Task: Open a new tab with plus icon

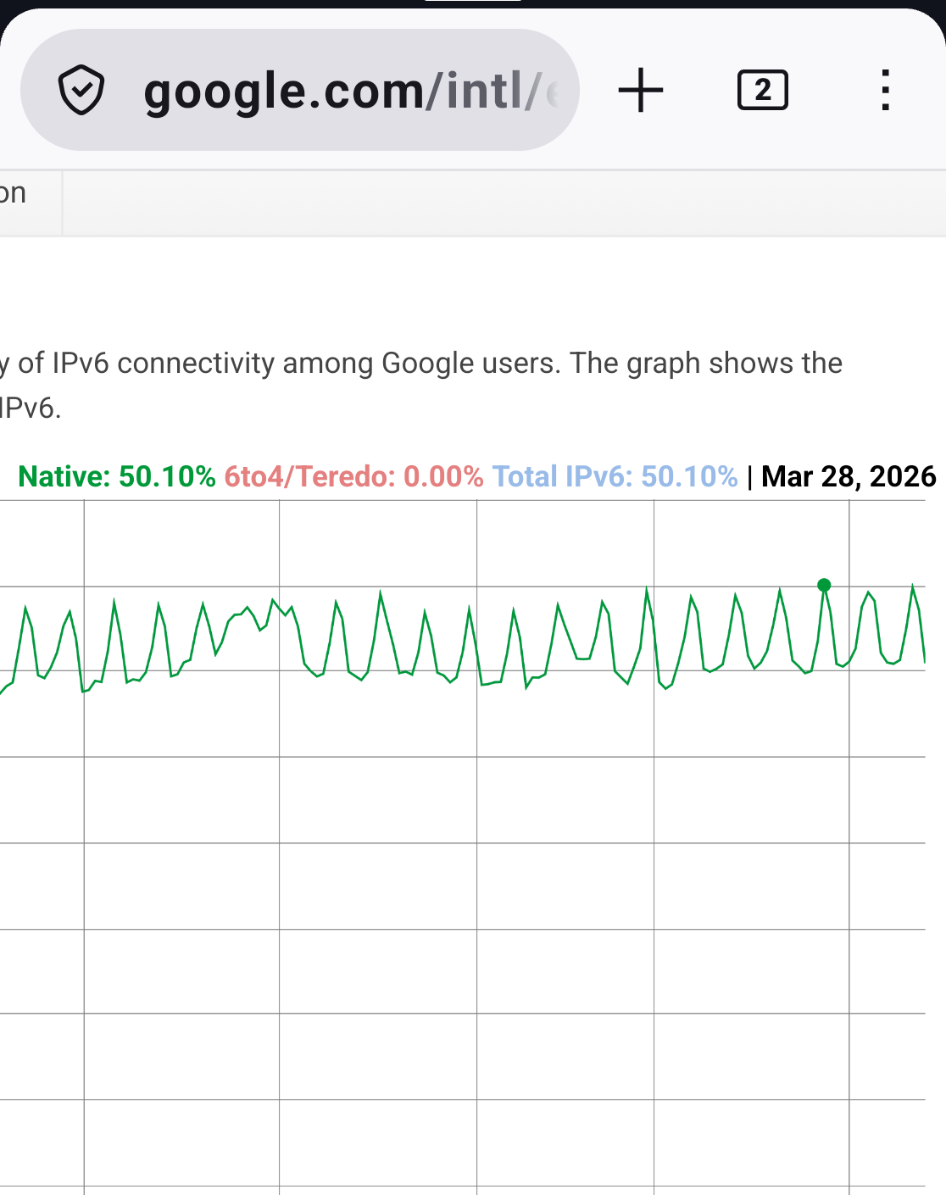Action: coord(641,91)
